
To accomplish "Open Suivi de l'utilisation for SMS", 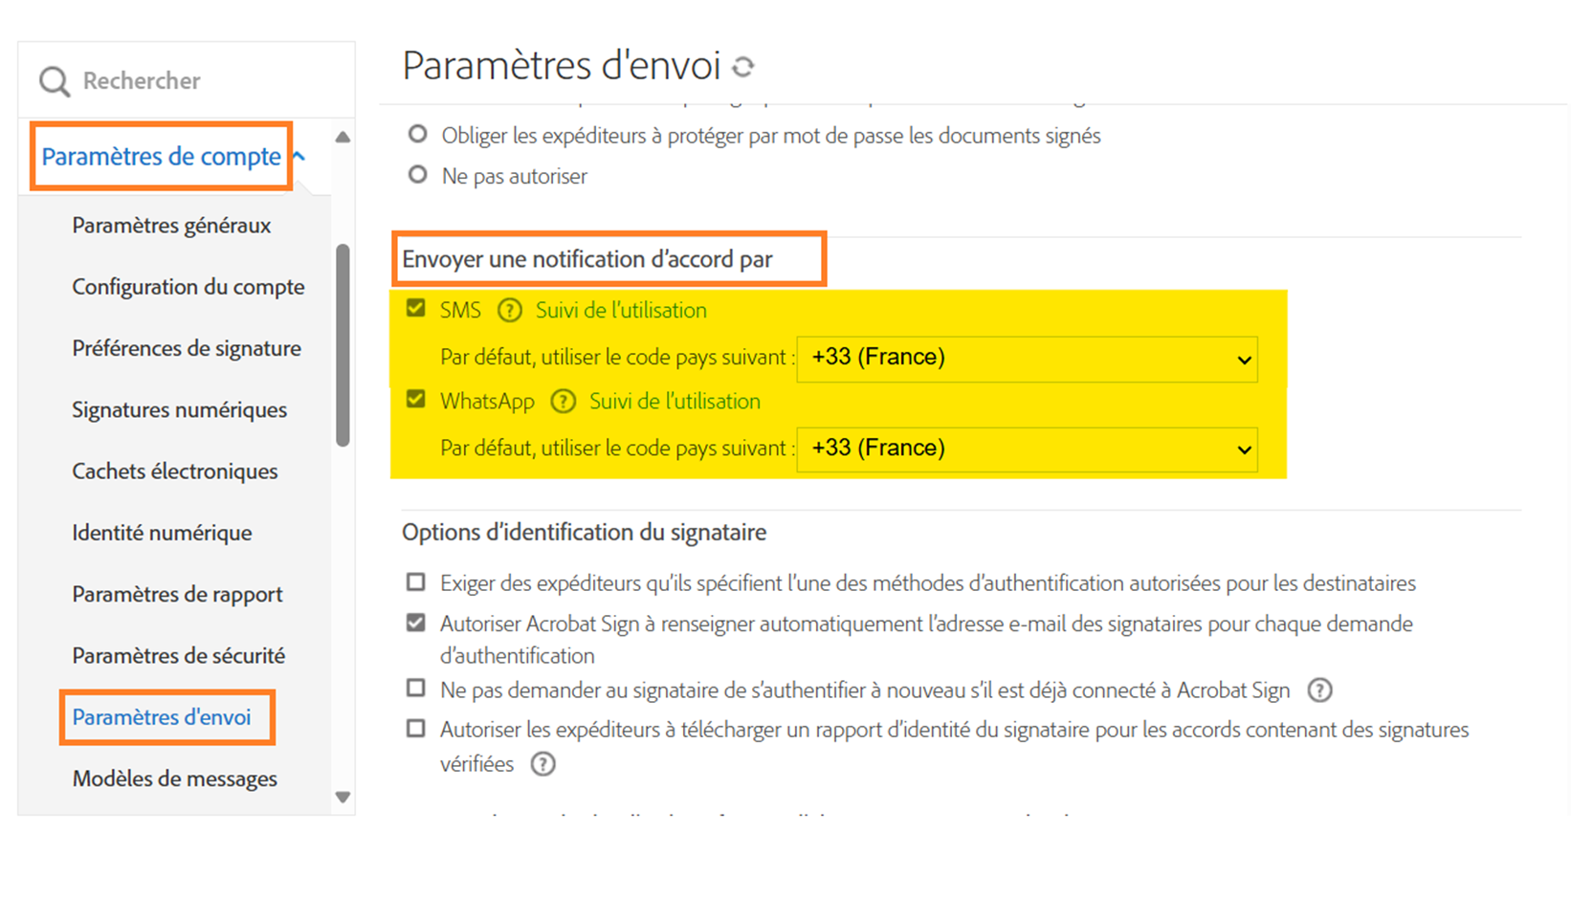I will 620,310.
